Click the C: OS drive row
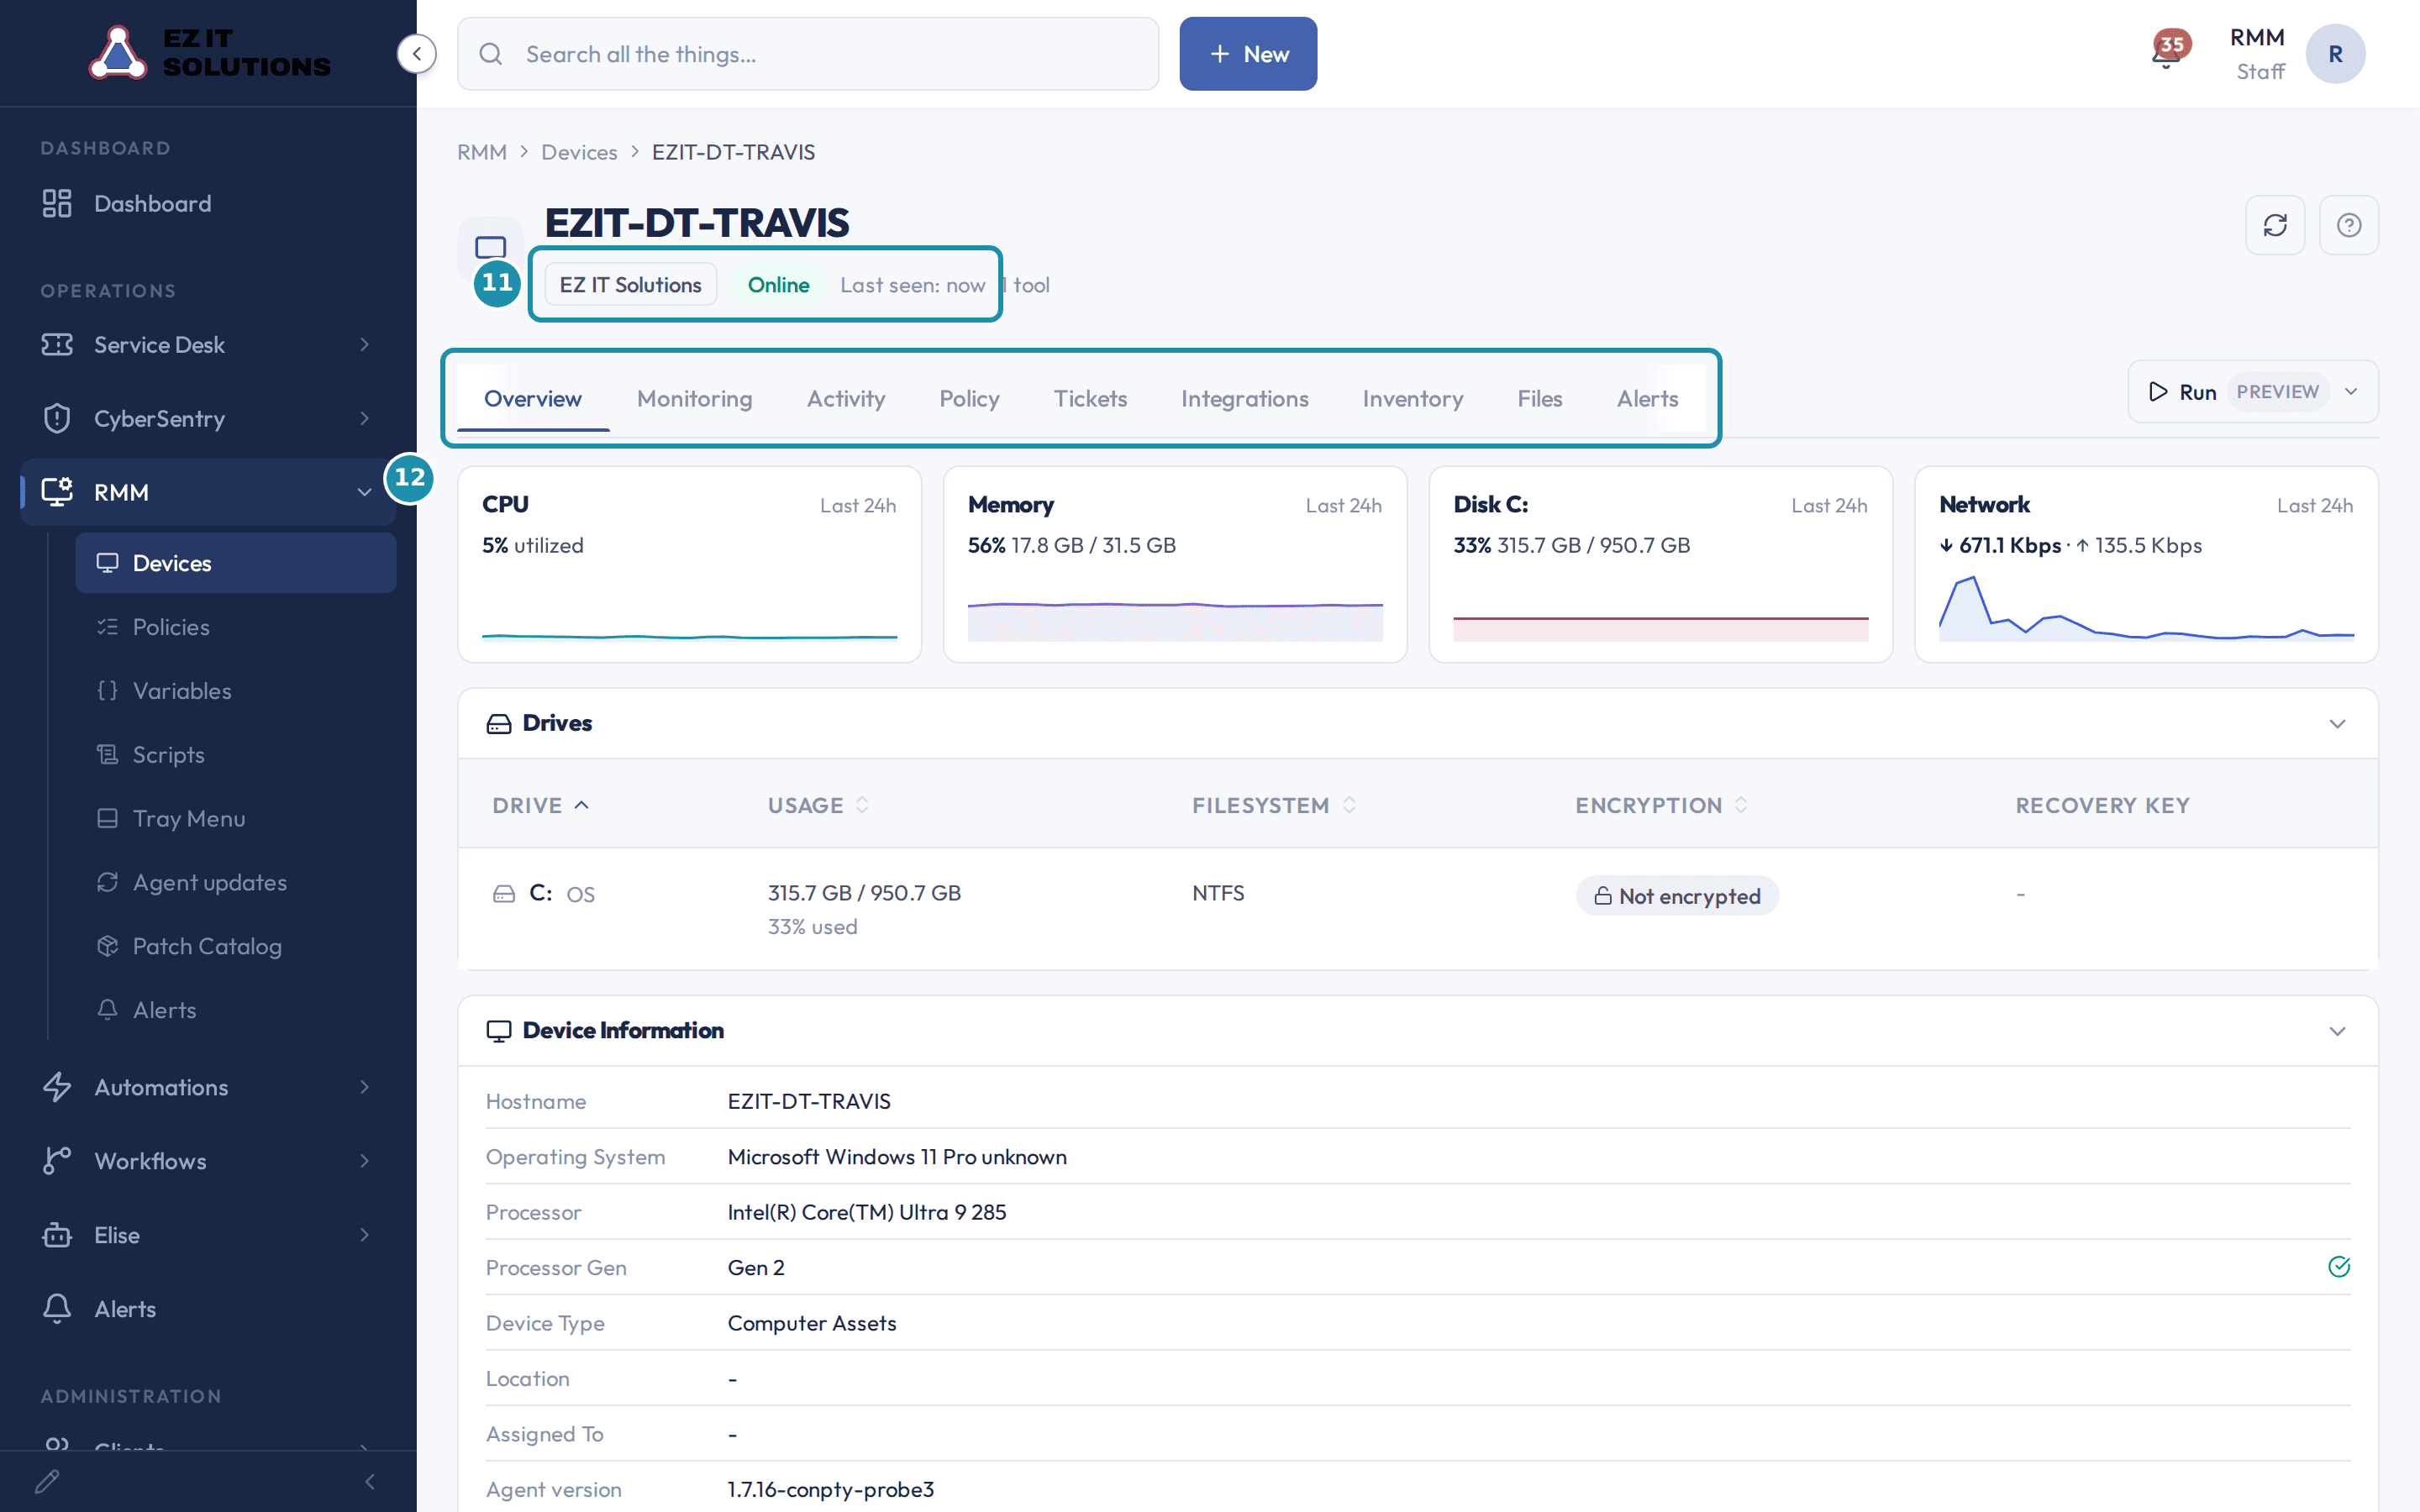This screenshot has height=1512, width=2420. coord(1418,908)
